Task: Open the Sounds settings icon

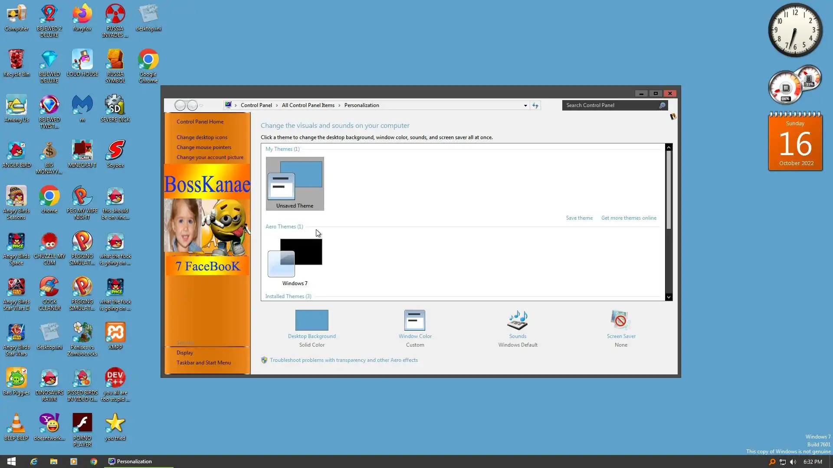Action: coord(517,321)
